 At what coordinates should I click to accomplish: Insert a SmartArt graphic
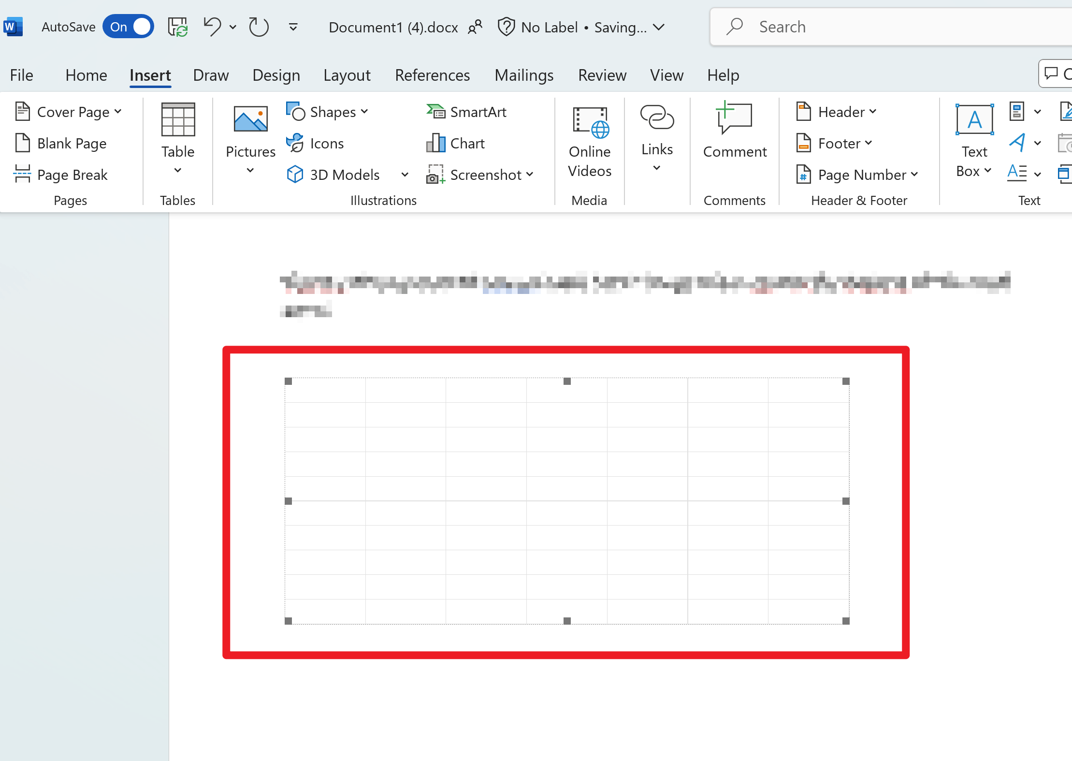pyautogui.click(x=466, y=112)
